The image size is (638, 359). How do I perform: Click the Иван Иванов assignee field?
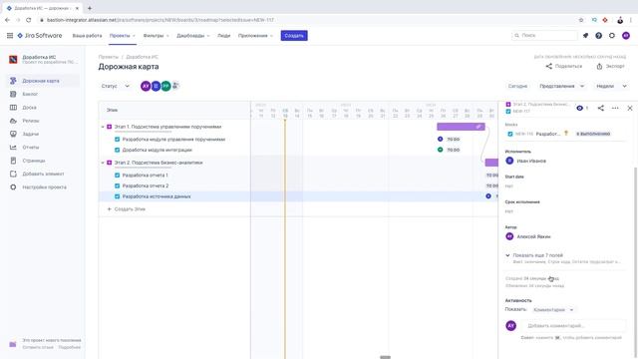point(525,162)
